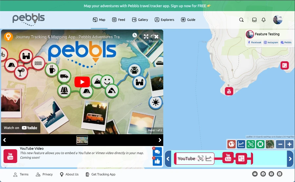Image resolution: width=295 pixels, height=182 pixels.
Task: Close the video panel
Action: click(156, 37)
